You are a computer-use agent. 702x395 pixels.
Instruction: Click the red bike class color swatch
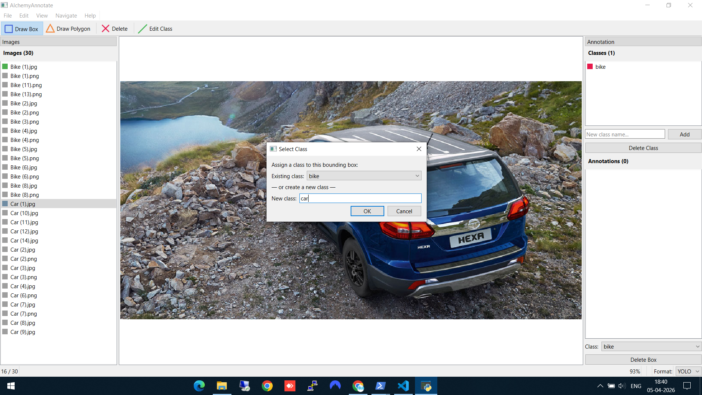(590, 67)
